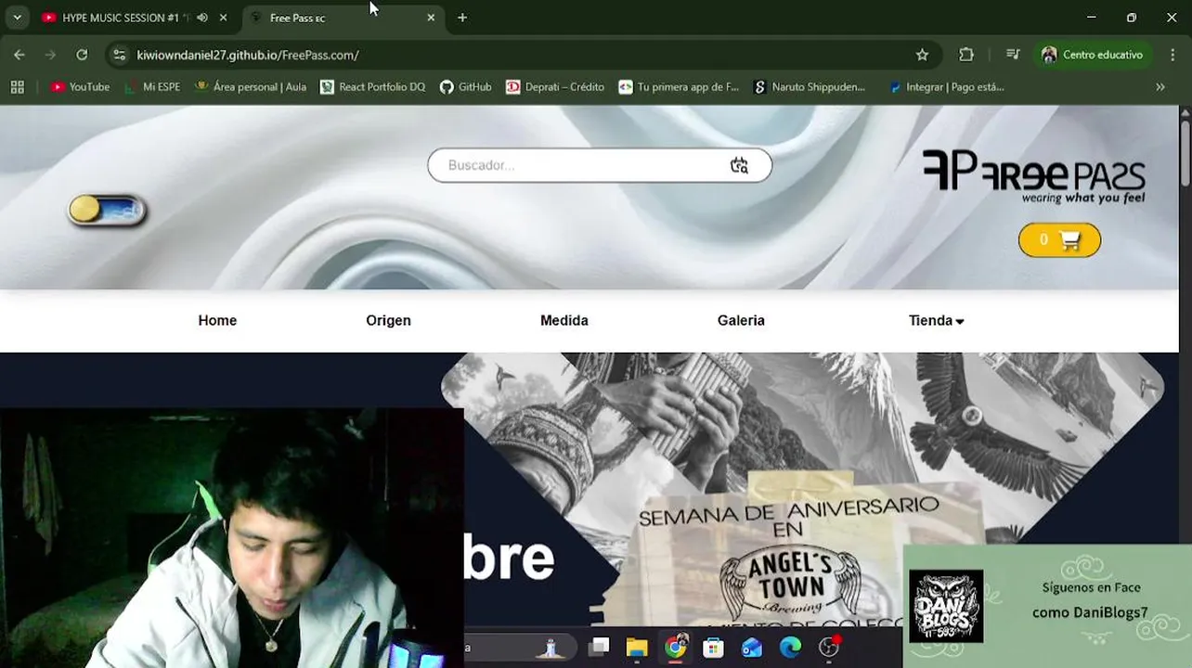
Task: Open Chrome extensions menu
Action: click(966, 55)
